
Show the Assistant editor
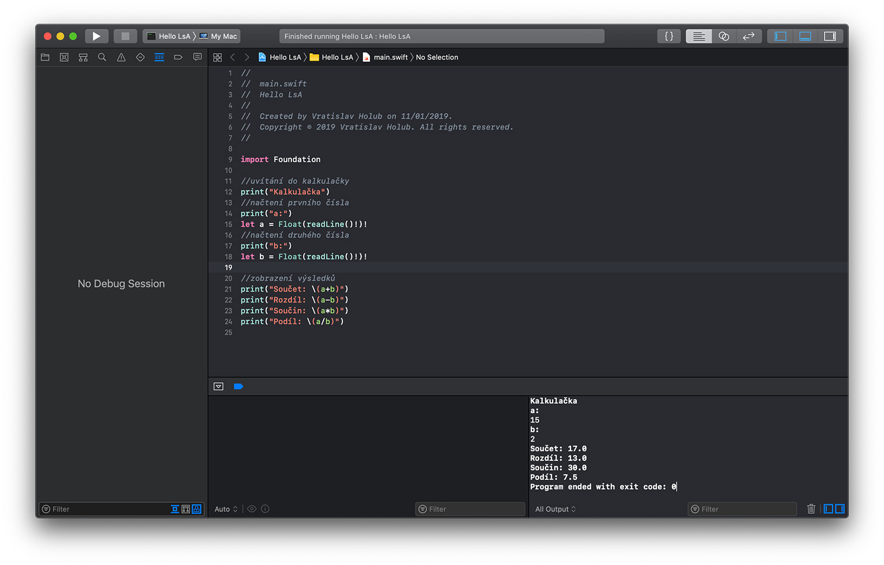[x=723, y=36]
